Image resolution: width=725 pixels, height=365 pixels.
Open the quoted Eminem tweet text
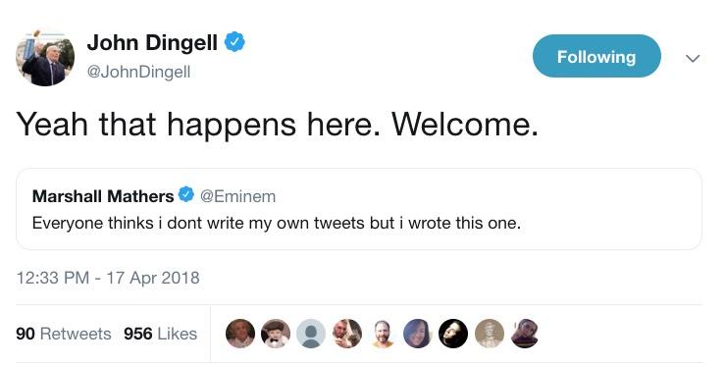pos(277,223)
